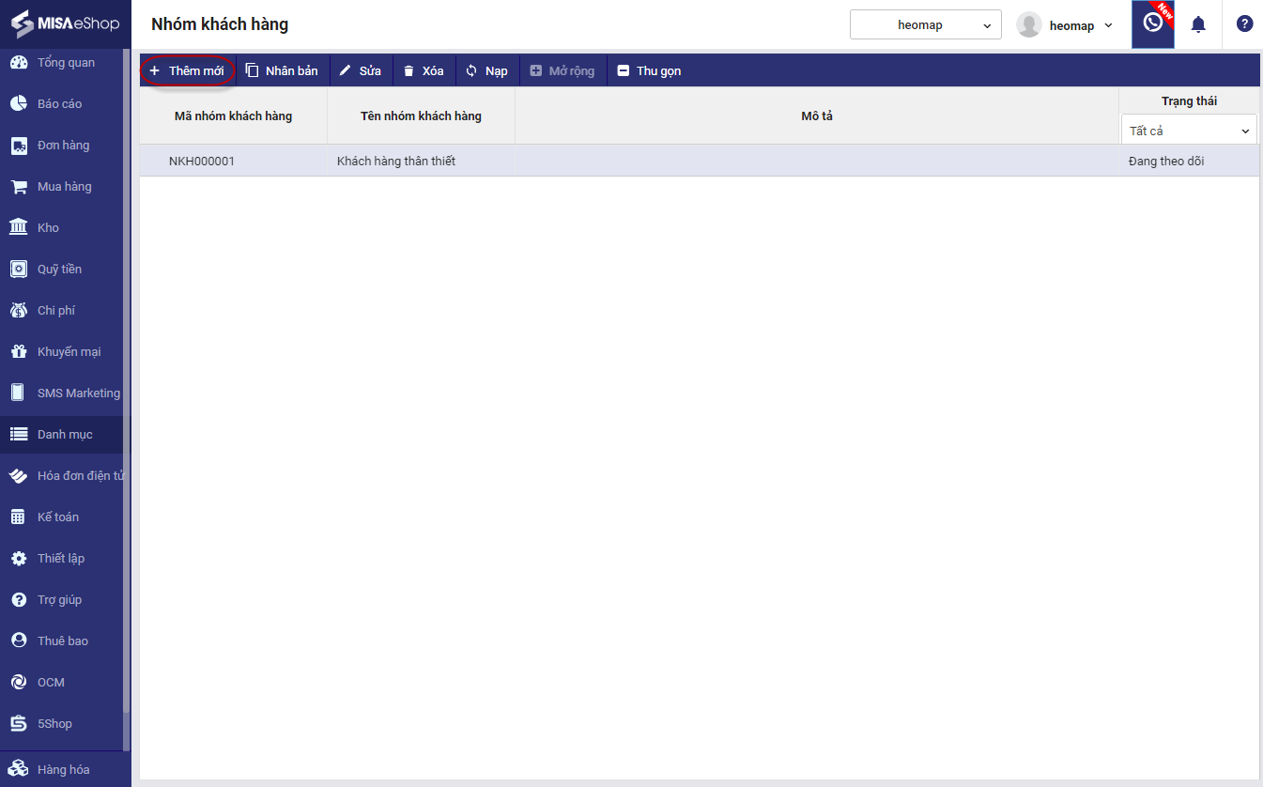
Task: Open the Đơn hàng sidebar icon
Action: coord(18,146)
